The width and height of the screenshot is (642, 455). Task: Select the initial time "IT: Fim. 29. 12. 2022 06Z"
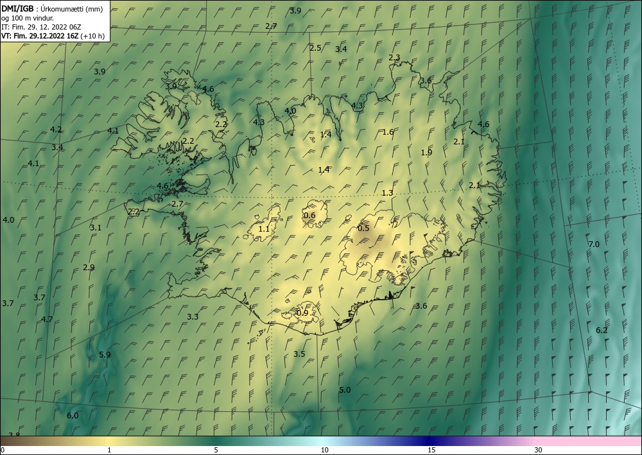(x=41, y=27)
